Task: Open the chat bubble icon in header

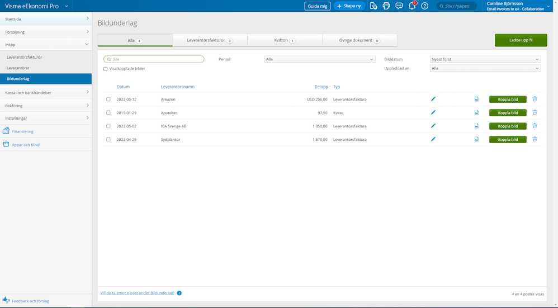Action: pyautogui.click(x=399, y=6)
